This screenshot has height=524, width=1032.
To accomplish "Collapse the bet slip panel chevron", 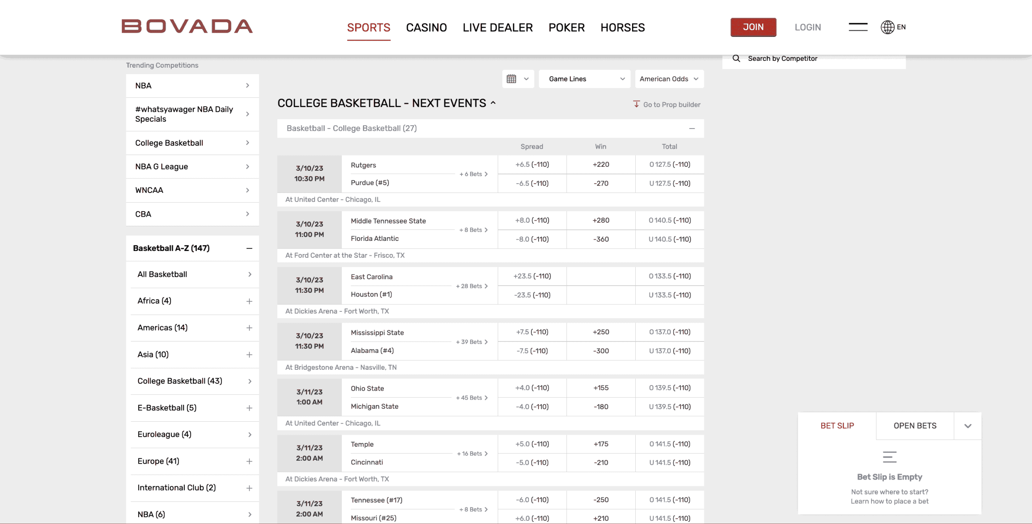I will 967,426.
